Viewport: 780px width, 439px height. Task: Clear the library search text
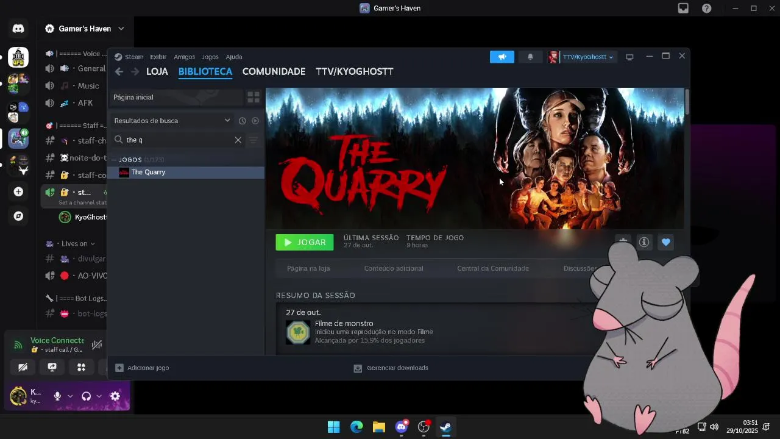click(238, 140)
